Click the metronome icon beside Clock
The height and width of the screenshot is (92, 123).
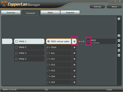[x=48, y=47]
